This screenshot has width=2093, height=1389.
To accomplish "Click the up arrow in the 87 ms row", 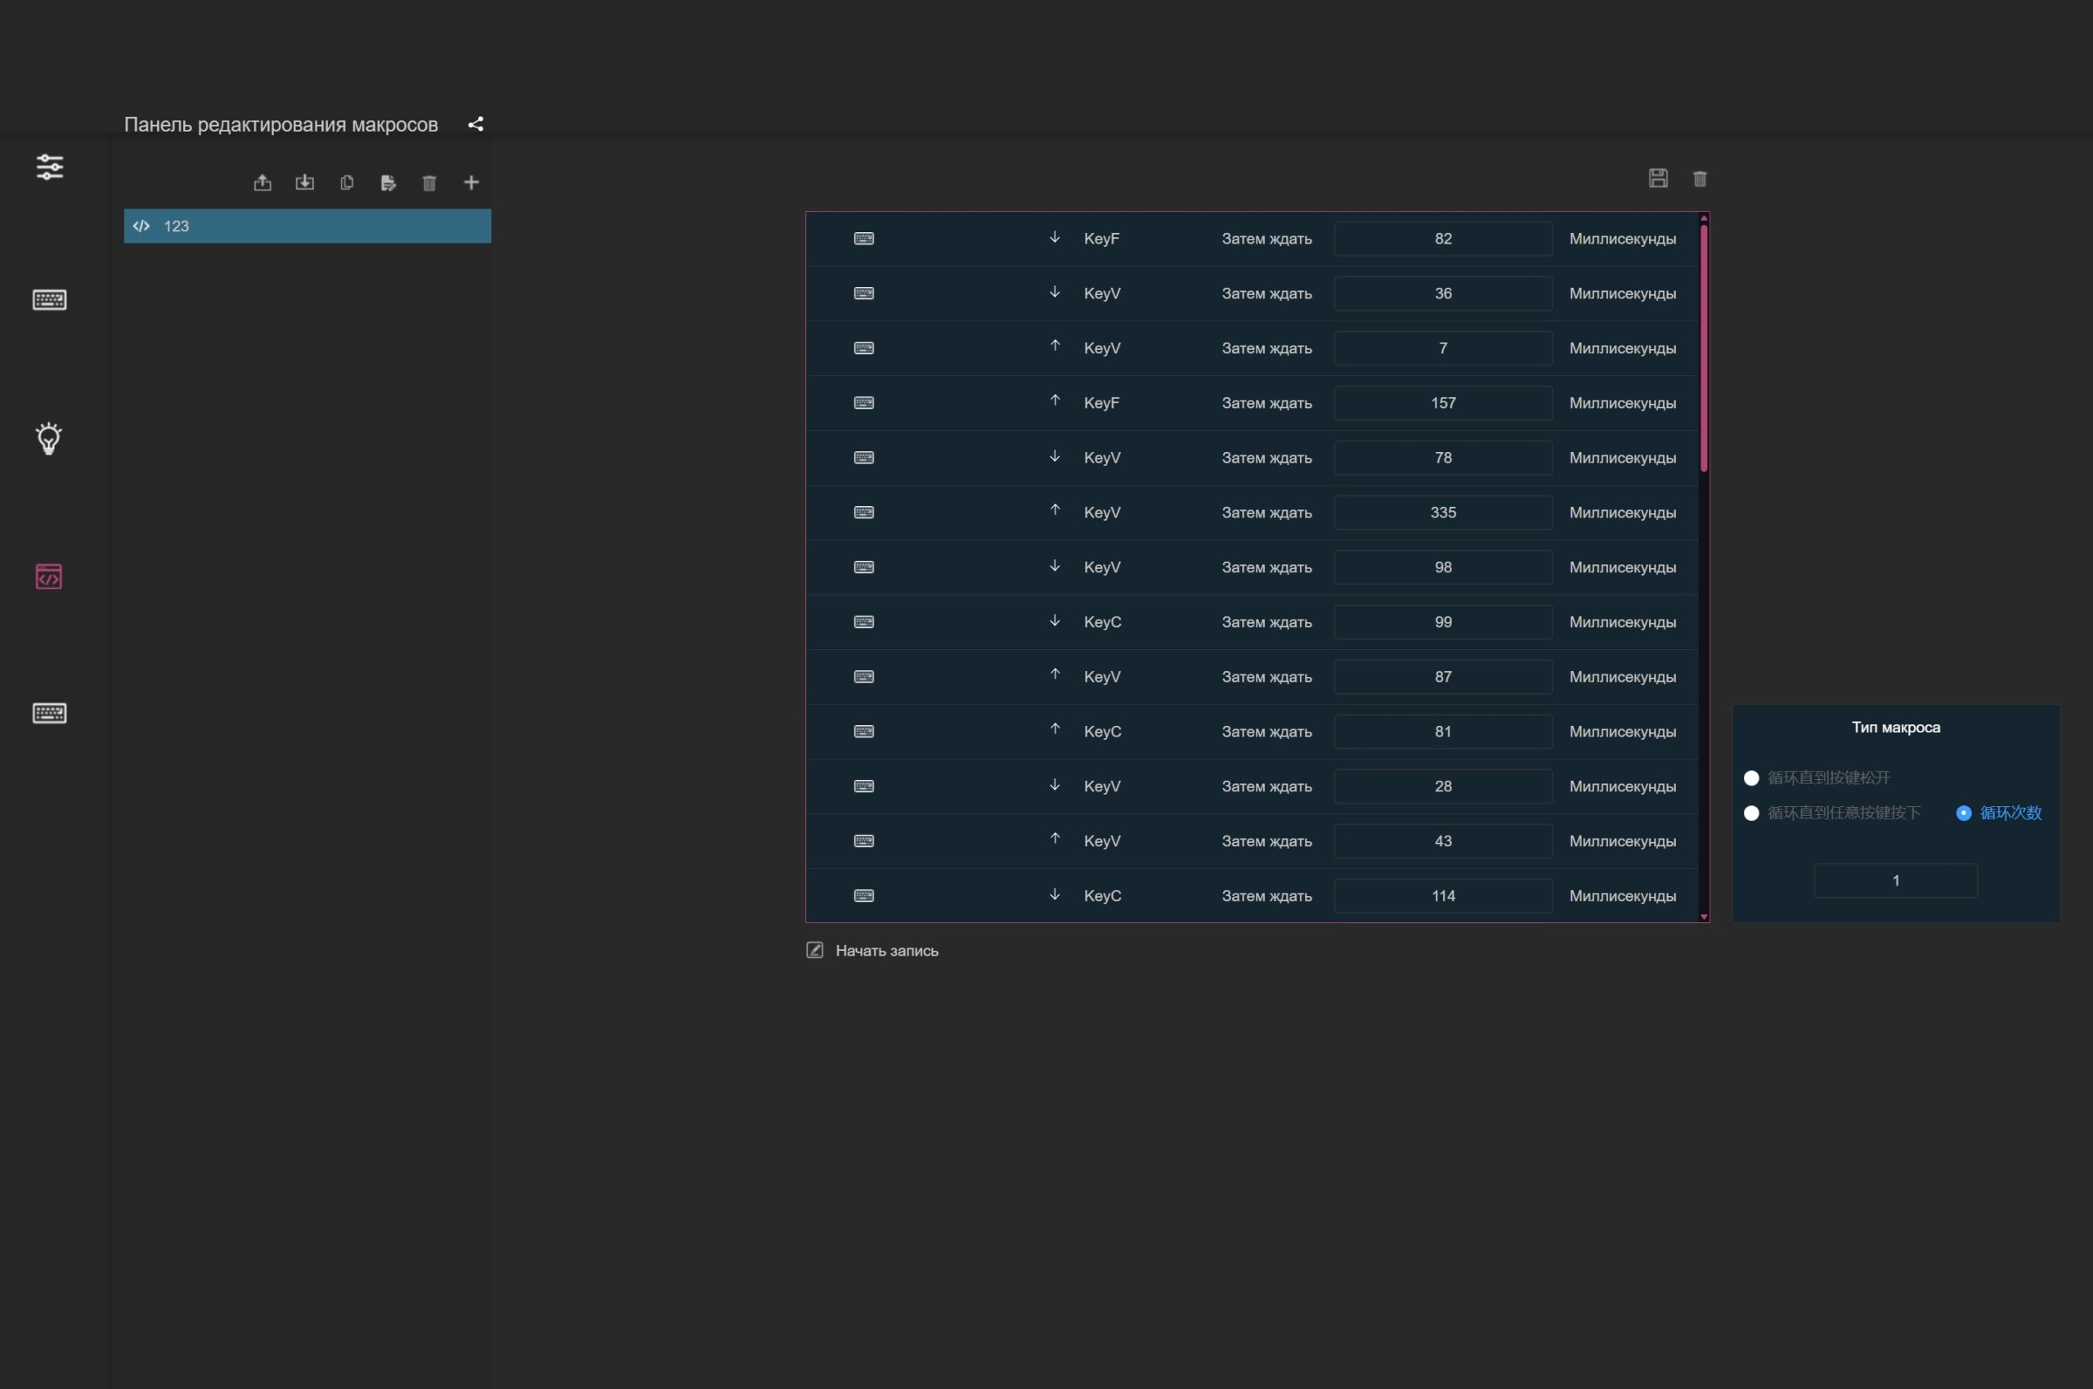I will [x=1054, y=675].
